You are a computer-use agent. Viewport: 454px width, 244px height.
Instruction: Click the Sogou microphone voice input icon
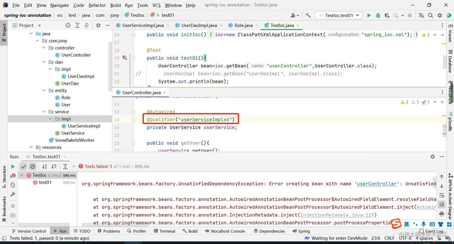click(x=424, y=224)
